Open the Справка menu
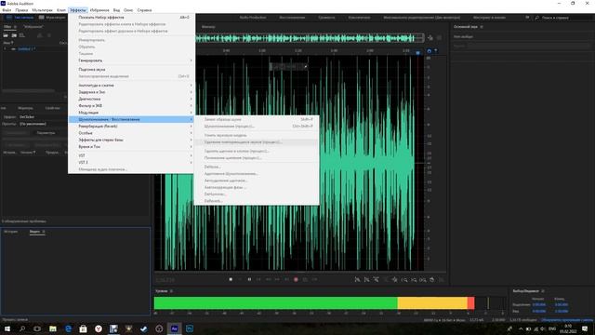The image size is (595, 335). coord(144,10)
